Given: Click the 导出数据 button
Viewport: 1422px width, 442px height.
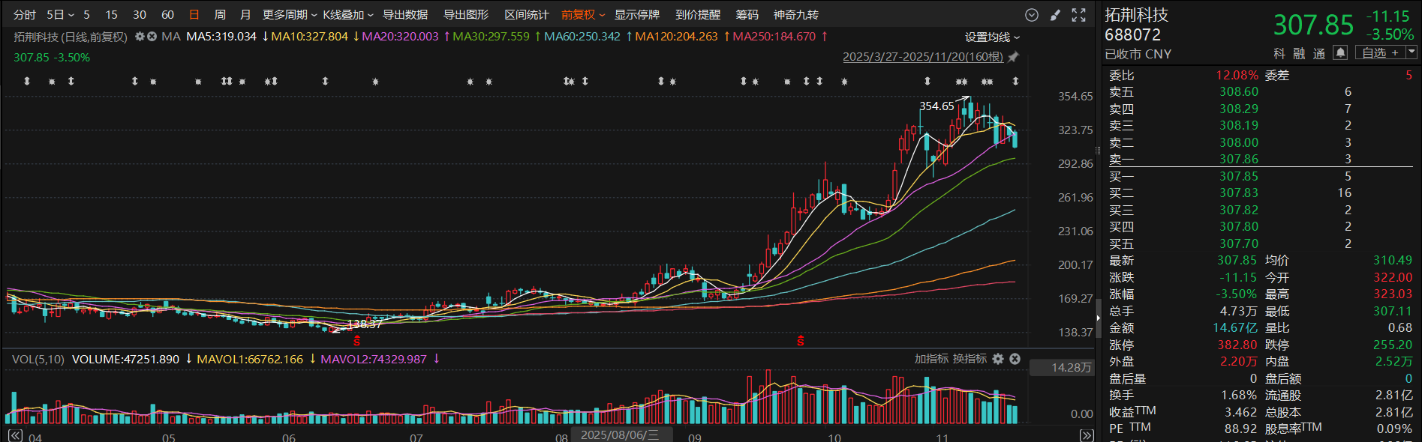Looking at the screenshot, I should tap(405, 15).
